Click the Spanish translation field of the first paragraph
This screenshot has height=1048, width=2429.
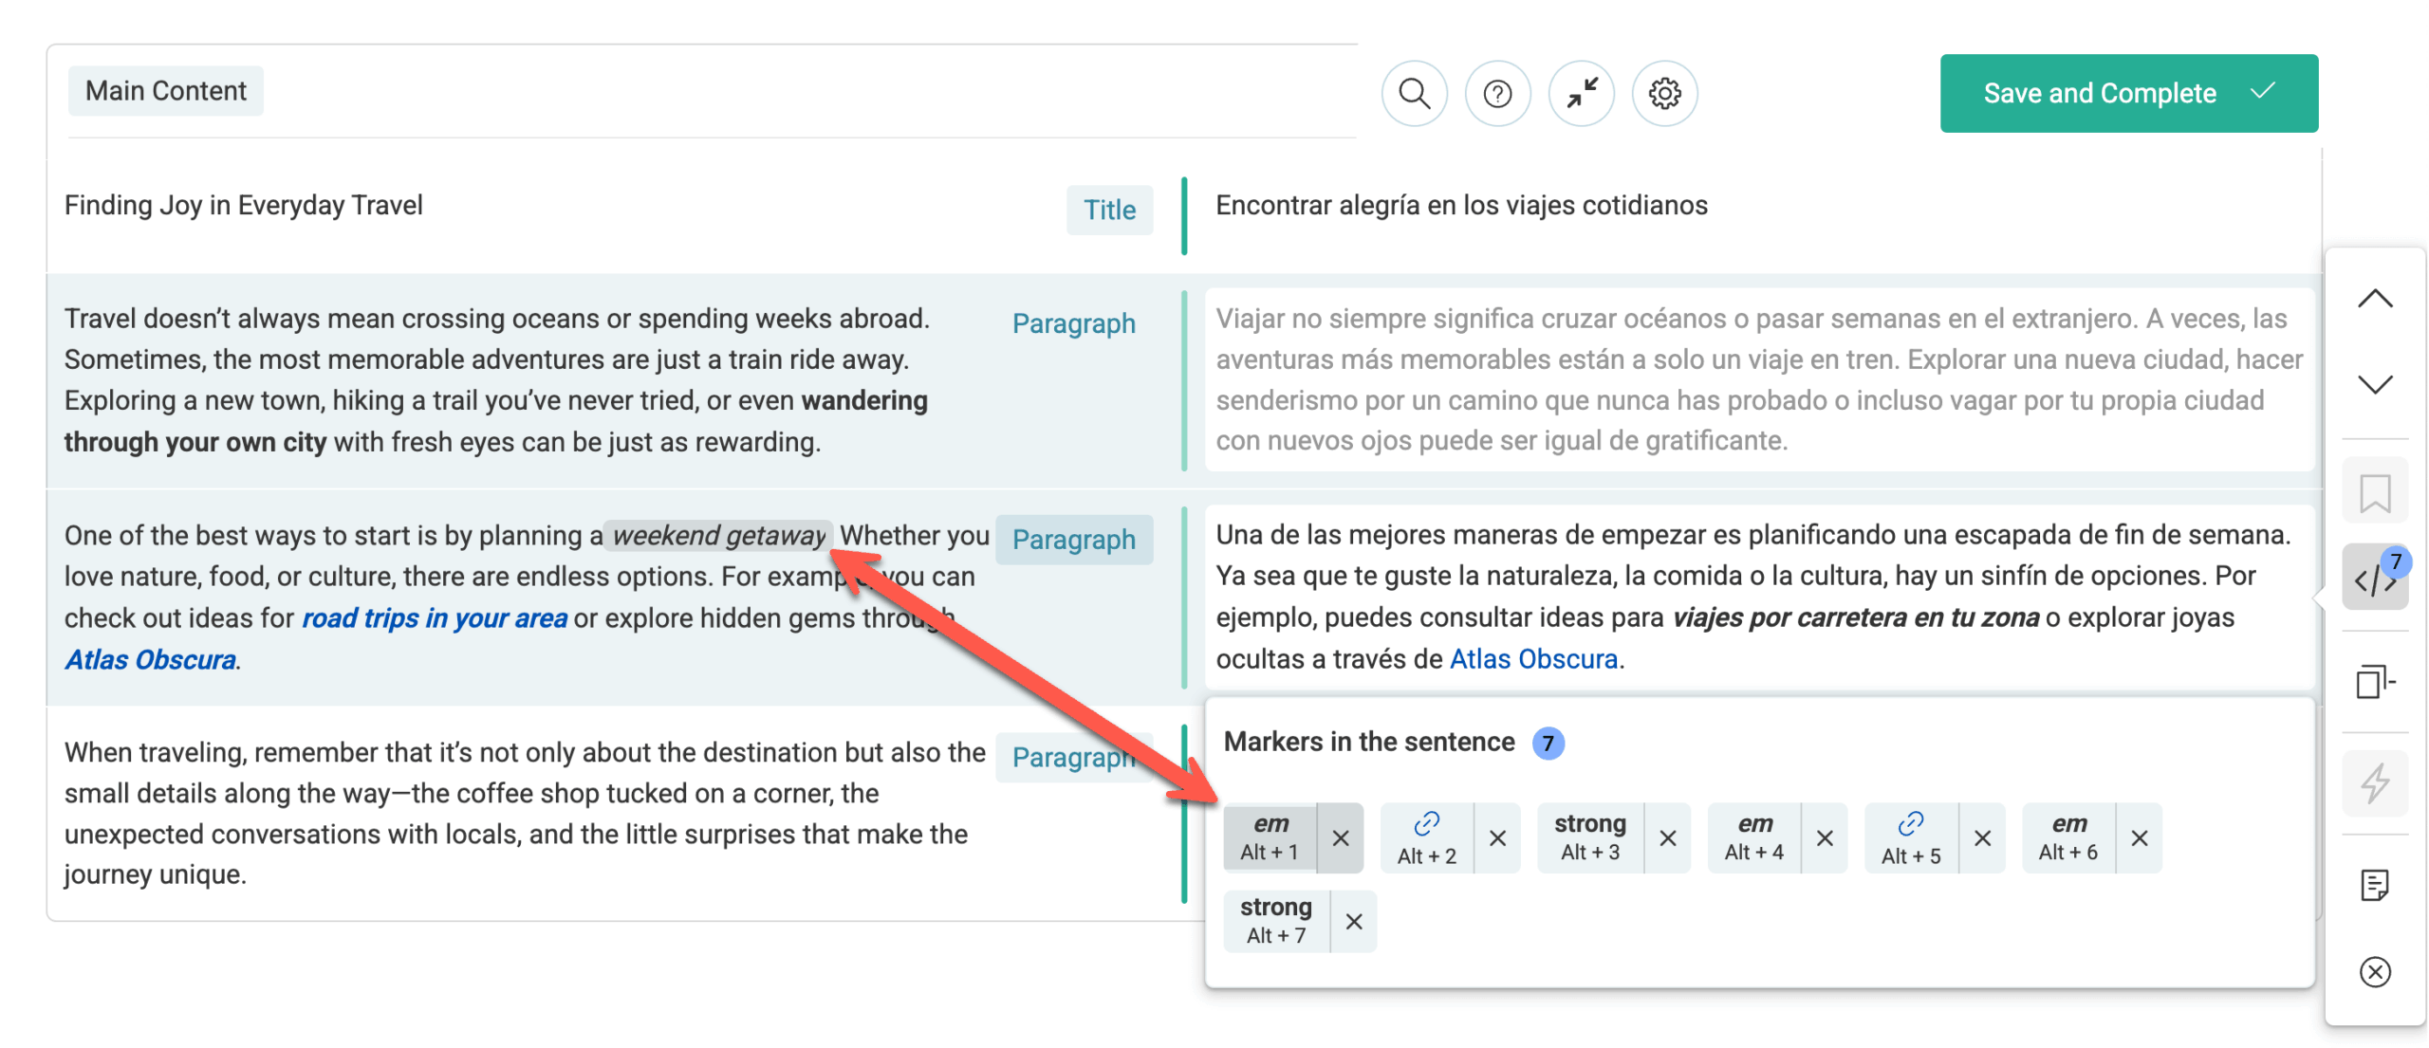pos(1755,377)
